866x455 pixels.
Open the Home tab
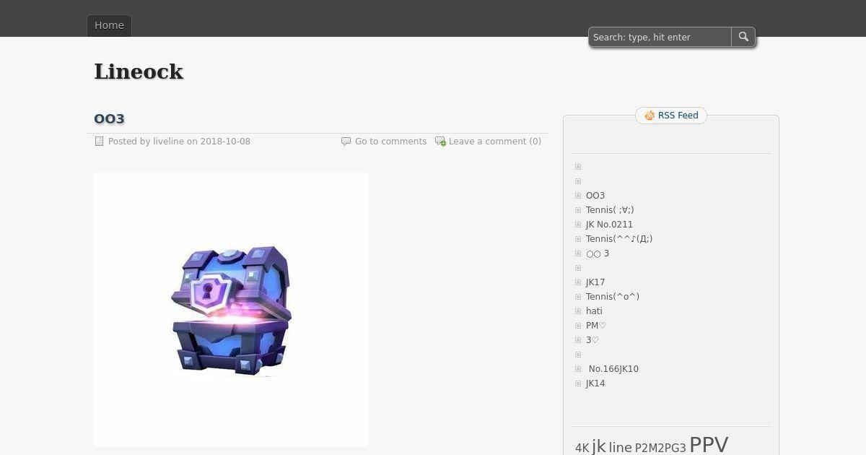coord(109,25)
